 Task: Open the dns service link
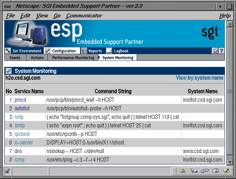pyautogui.click(x=18, y=151)
